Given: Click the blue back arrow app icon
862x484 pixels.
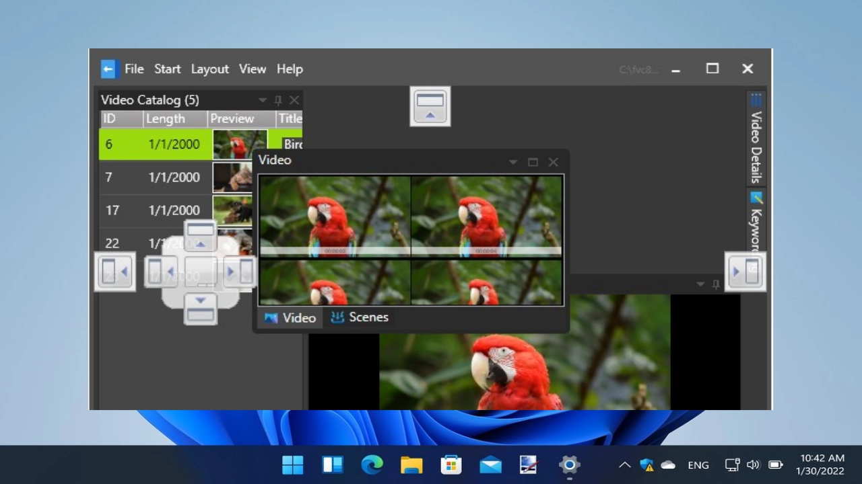Looking at the screenshot, I should click(x=108, y=69).
